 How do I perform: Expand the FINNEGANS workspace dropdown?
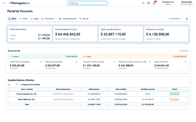click(x=186, y=3)
